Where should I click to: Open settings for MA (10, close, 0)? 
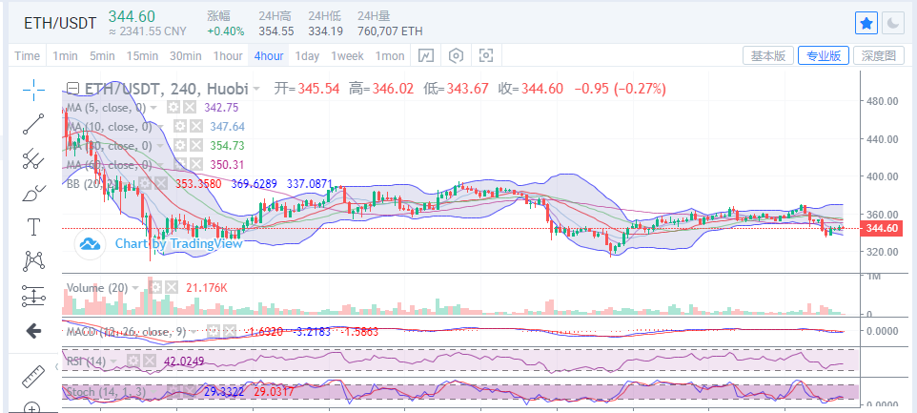coord(180,126)
